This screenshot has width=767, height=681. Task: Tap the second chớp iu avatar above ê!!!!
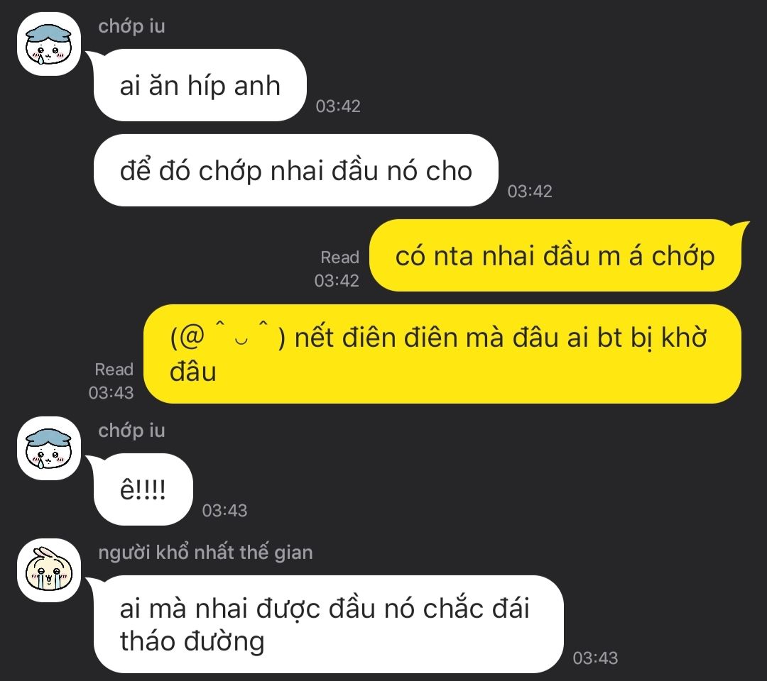click(49, 448)
